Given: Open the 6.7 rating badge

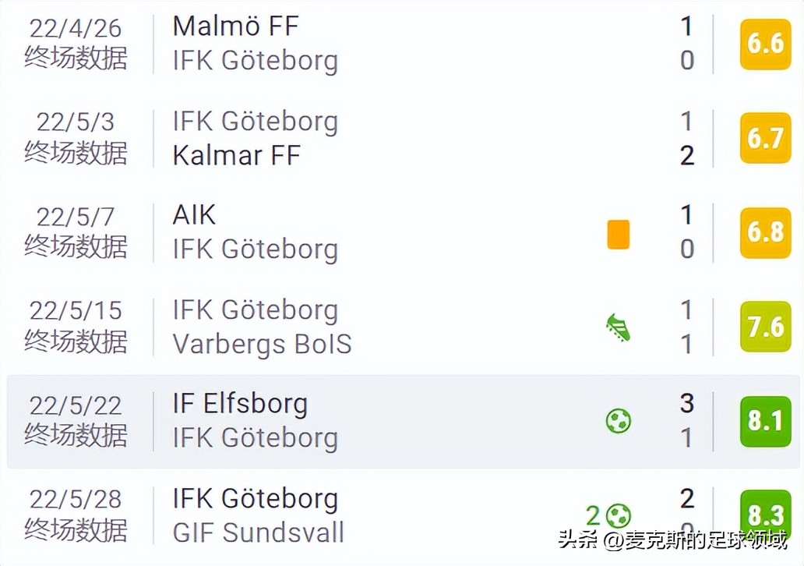Looking at the screenshot, I should pos(765,138).
